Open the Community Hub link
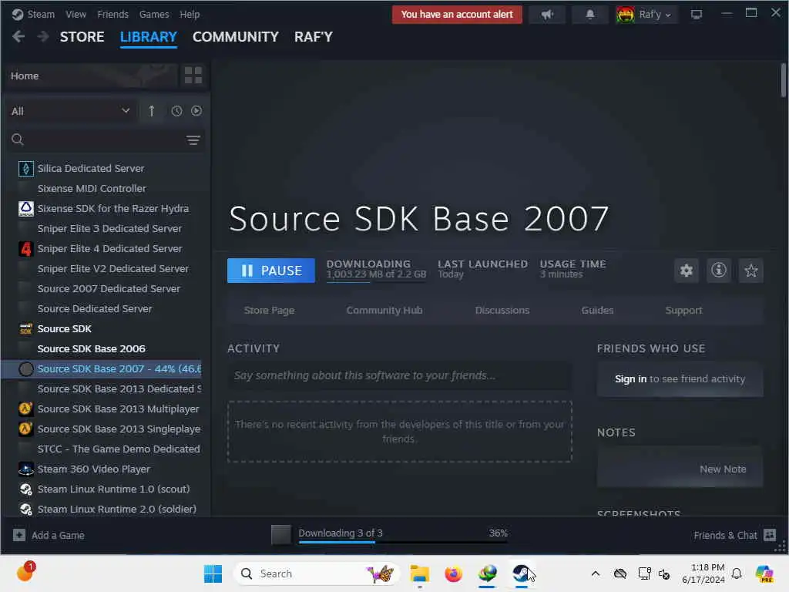This screenshot has height=592, width=789. tap(384, 310)
